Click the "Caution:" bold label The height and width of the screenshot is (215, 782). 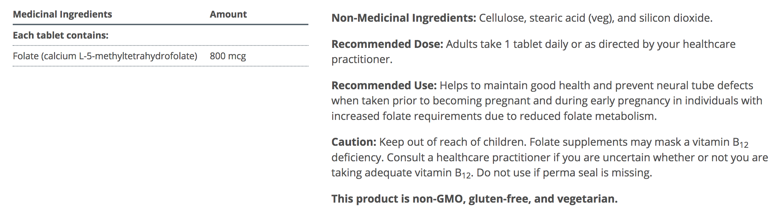[x=354, y=142]
